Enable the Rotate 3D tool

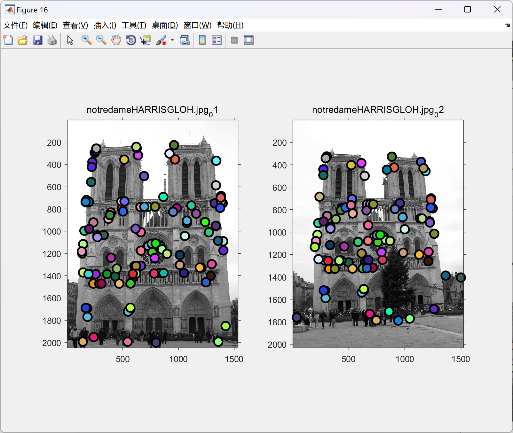[131, 40]
